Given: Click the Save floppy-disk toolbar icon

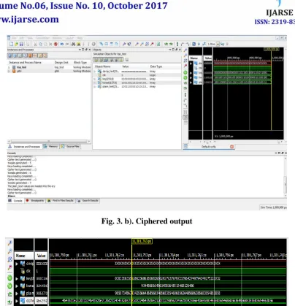Looking at the screenshot, I should [x=21, y=44].
